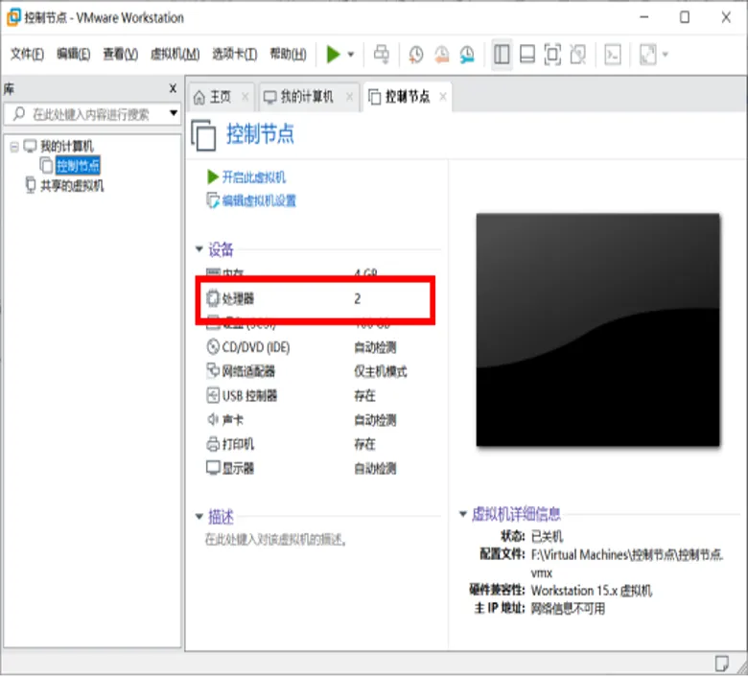Select the 处理器 device row

(316, 299)
